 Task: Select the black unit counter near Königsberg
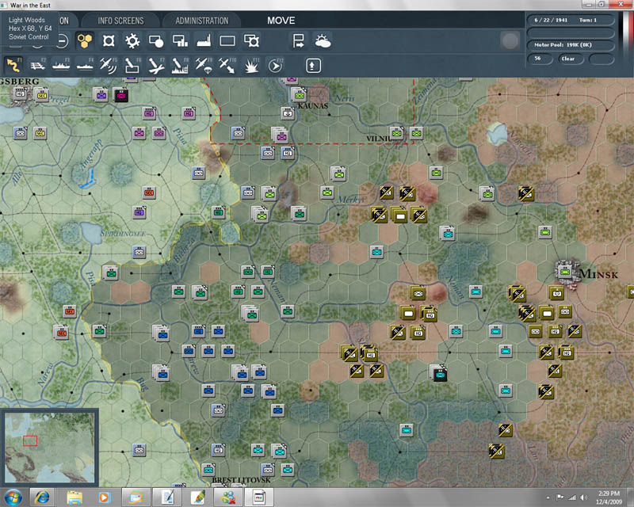coord(120,95)
